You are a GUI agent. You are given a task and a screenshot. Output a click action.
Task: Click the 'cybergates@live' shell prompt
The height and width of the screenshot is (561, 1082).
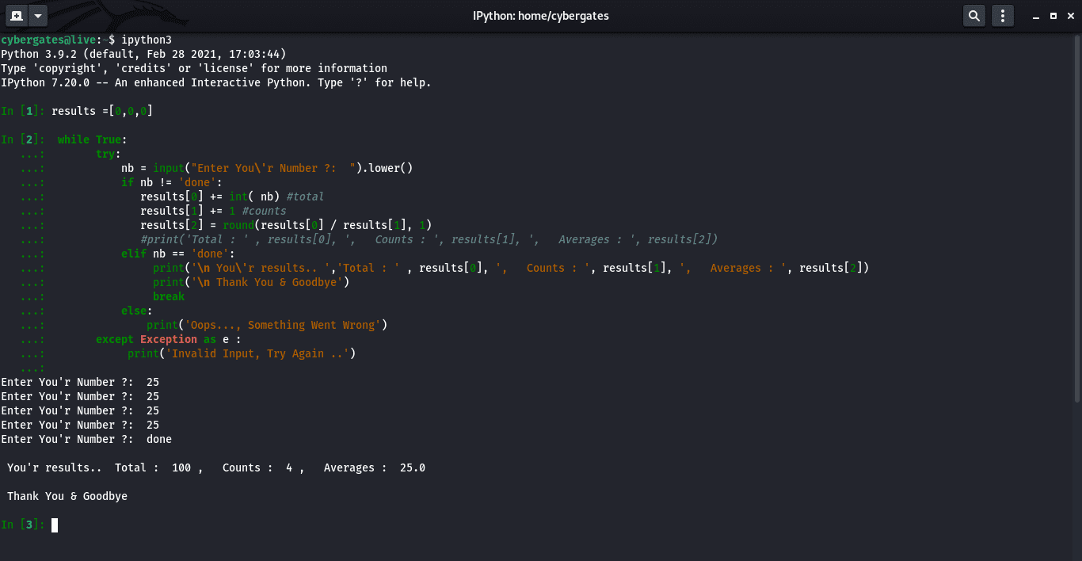(x=48, y=40)
